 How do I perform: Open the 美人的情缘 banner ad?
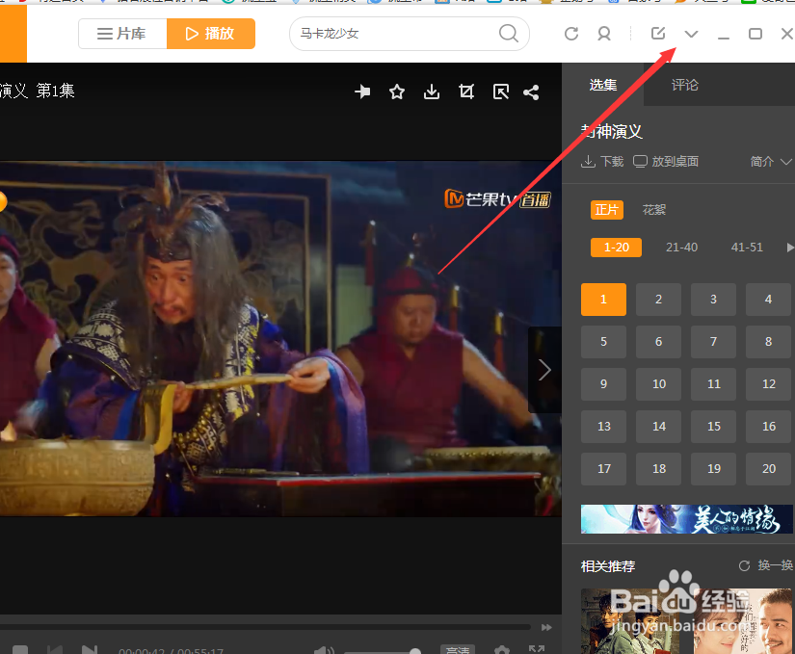(686, 519)
